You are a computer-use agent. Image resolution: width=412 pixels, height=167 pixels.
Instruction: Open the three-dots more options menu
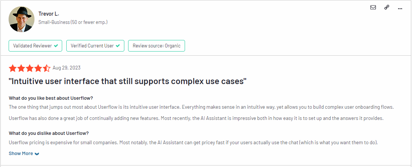coord(400,8)
